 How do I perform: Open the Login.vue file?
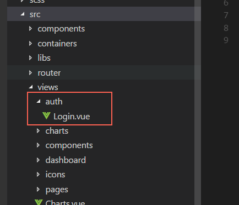pos(72,117)
